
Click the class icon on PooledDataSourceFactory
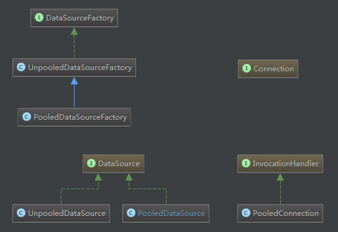tap(27, 117)
